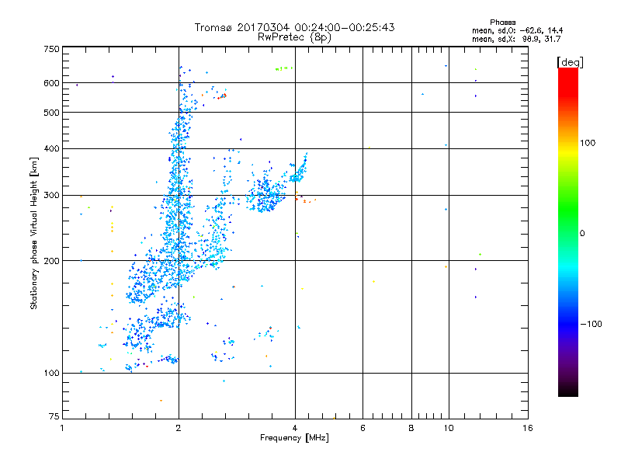Click the '2' frequency axis label
Image resolution: width=621 pixels, height=466 pixels.
[x=179, y=429]
